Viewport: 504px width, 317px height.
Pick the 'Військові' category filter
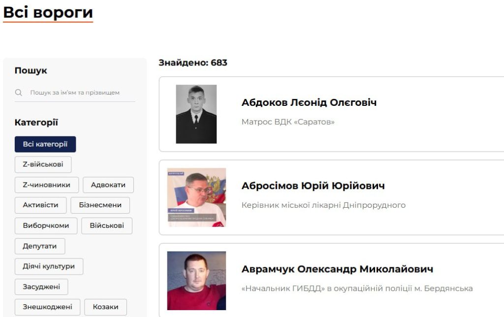(x=107, y=226)
